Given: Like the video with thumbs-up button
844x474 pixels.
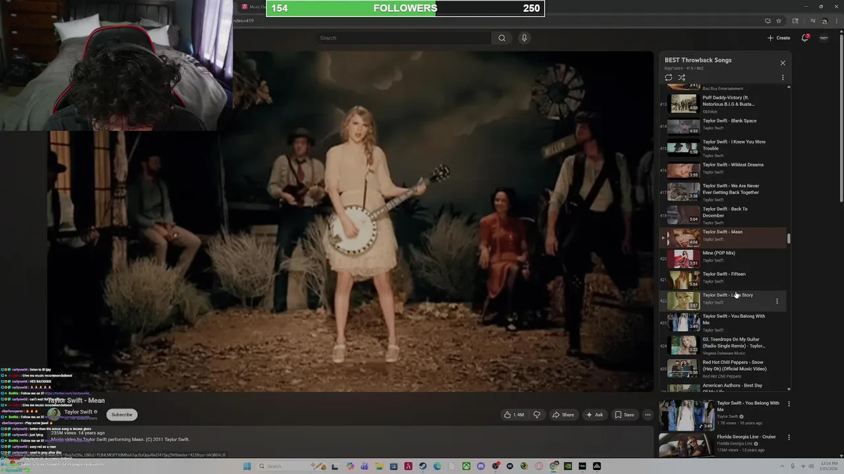Looking at the screenshot, I should (x=514, y=415).
